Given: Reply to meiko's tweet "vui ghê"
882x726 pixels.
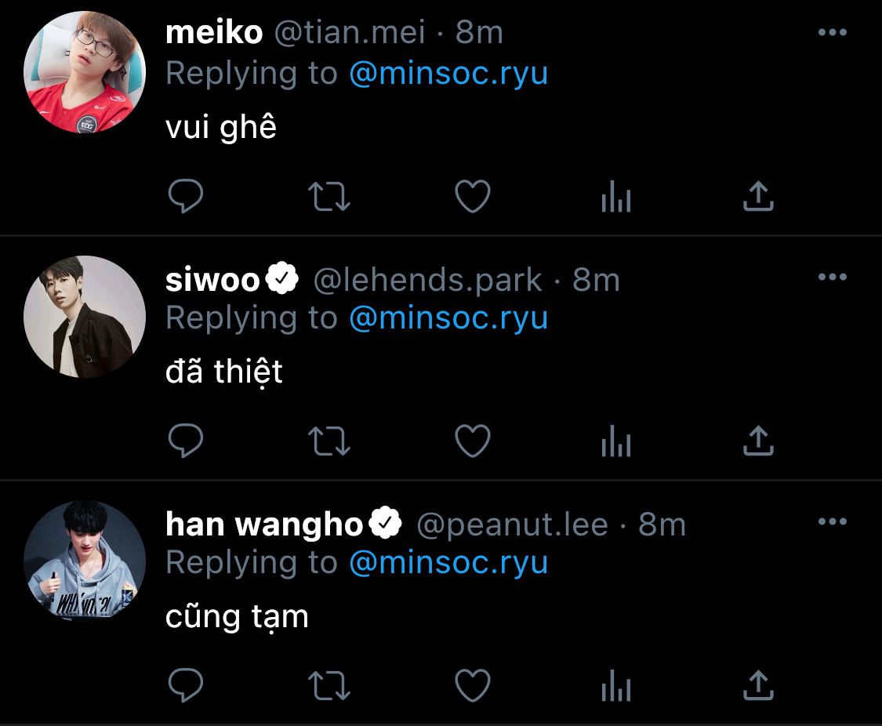Looking at the screenshot, I should click(x=186, y=196).
